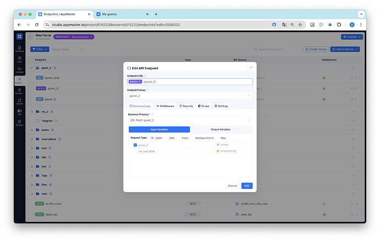Open the browser extensions puzzle icon
The height and width of the screenshot is (241, 380).
point(339,25)
